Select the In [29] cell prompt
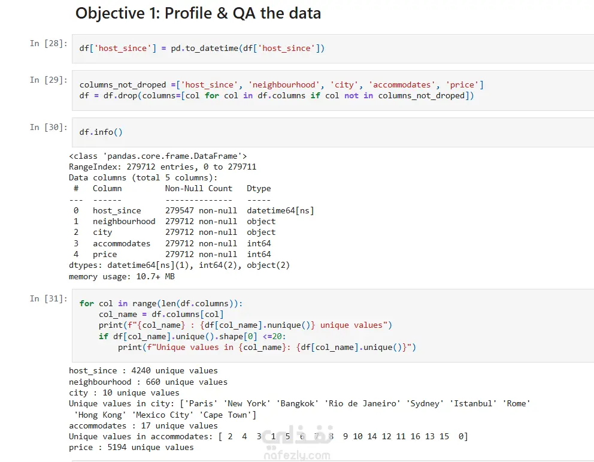This screenshot has height=462, width=594. click(49, 80)
